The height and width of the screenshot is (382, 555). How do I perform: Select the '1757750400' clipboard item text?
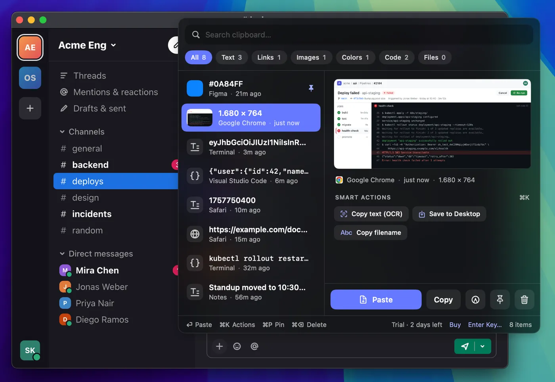232,200
